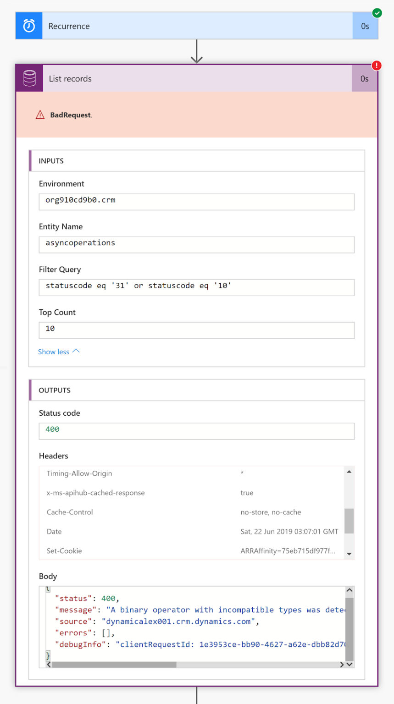
Task: Click the green success checkmark on Recurrence
Action: [377, 13]
